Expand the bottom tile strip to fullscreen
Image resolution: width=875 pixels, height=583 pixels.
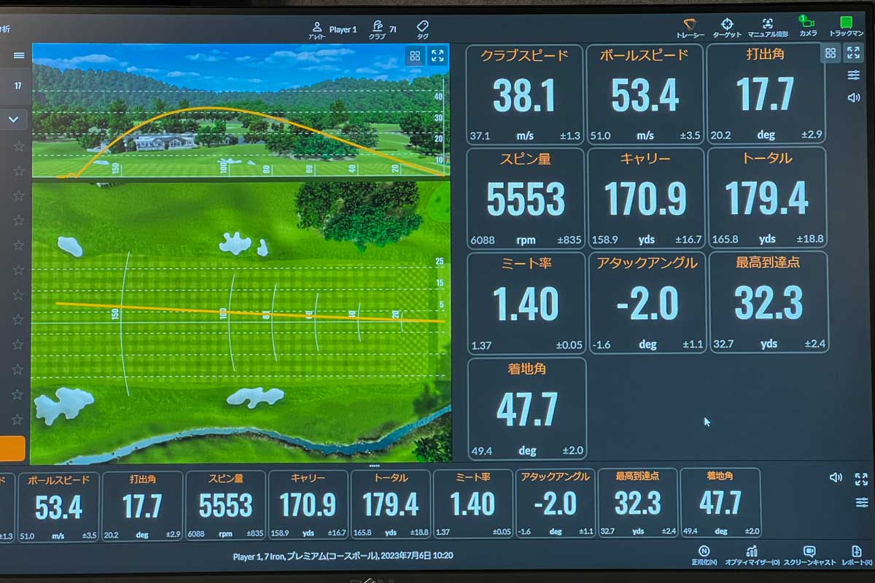point(861,479)
